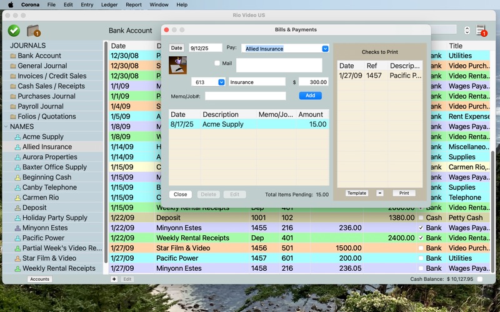This screenshot has height=312, width=500.
Task: Select the Acme Supply 15.00 pending row
Action: tap(249, 124)
